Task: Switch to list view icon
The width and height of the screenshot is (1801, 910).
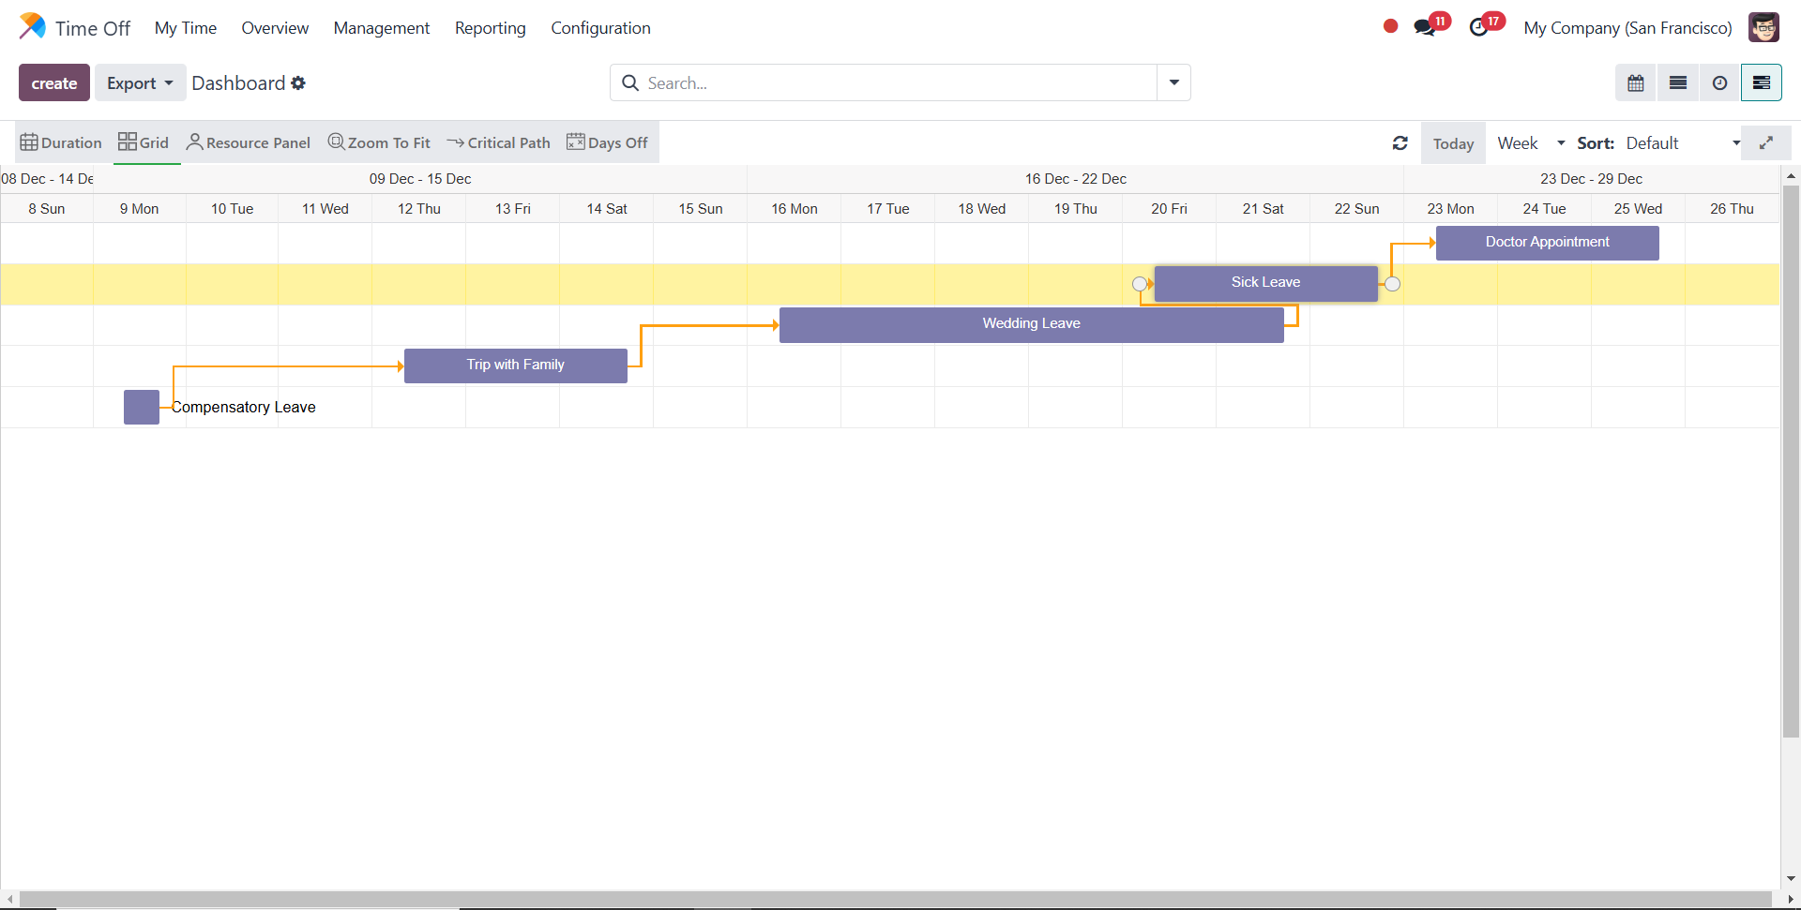Action: click(1678, 83)
